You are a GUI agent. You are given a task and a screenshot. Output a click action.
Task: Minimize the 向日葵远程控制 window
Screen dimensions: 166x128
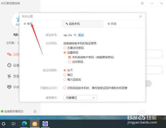(152, 3)
